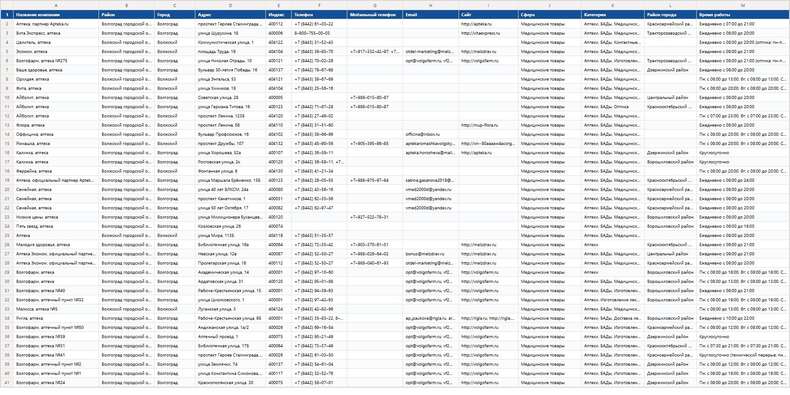Click the 'Мелодия здоровья, аптека' cell
Image resolution: width=790 pixels, height=395 pixels.
[x=56, y=245]
